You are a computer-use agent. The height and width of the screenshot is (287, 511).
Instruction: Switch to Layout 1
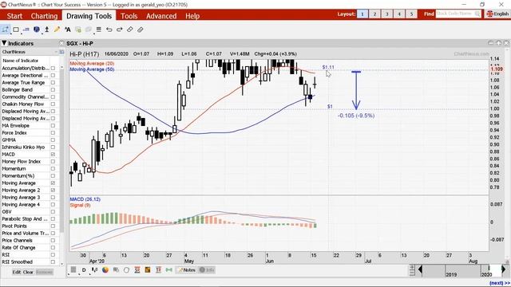(x=362, y=14)
